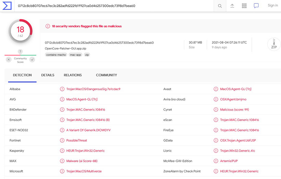The width and height of the screenshot is (281, 179).
Task: Click the ZIP file type icon
Action: coord(274,44)
